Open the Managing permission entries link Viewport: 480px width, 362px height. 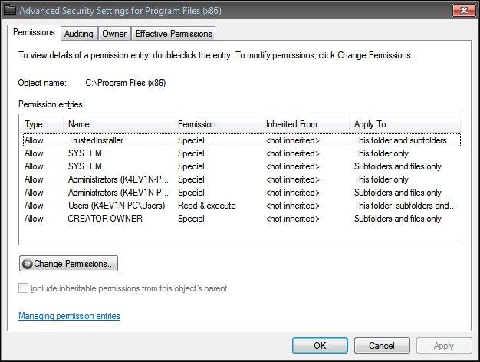(x=69, y=316)
